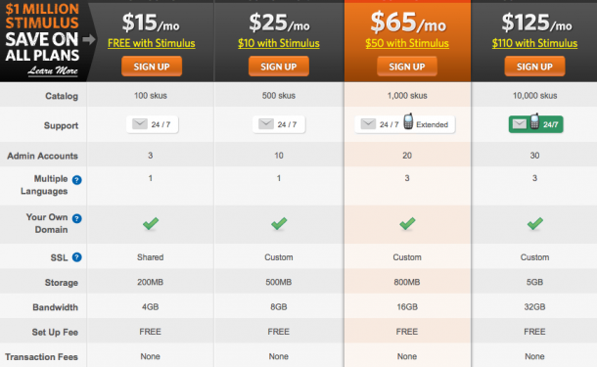The height and width of the screenshot is (367, 597).
Task: Click the envelope icon in $65 plan support
Action: (x=368, y=124)
